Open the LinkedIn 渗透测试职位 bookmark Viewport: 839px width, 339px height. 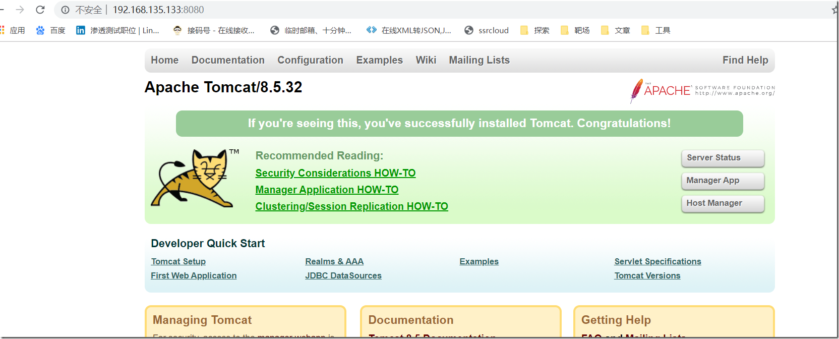tap(117, 30)
